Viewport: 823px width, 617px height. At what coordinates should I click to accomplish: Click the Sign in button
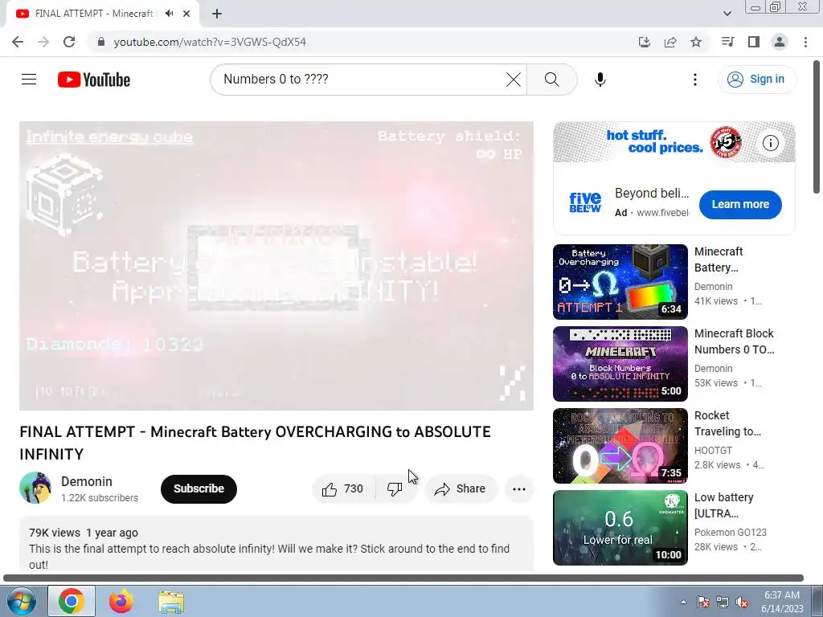tap(757, 80)
